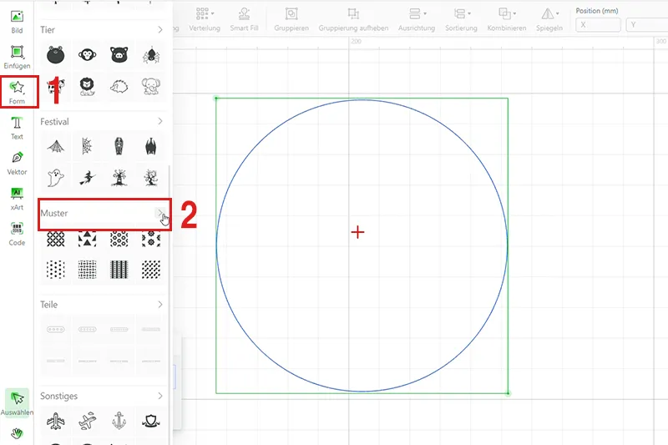
Task: Choose the Vektor pen tool
Action: tap(17, 163)
